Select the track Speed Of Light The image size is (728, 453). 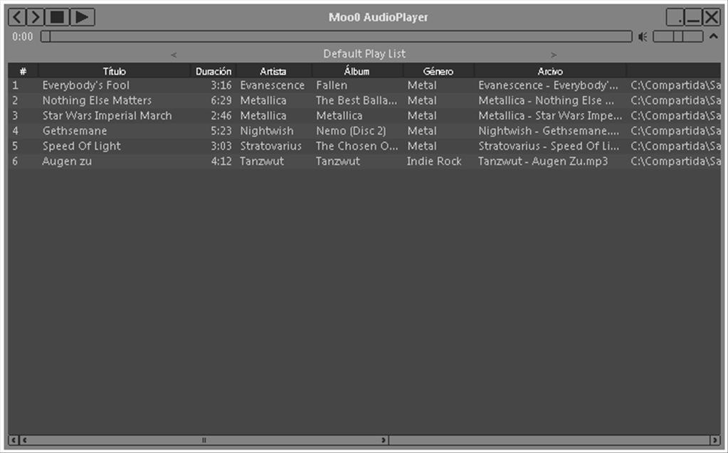coord(82,146)
